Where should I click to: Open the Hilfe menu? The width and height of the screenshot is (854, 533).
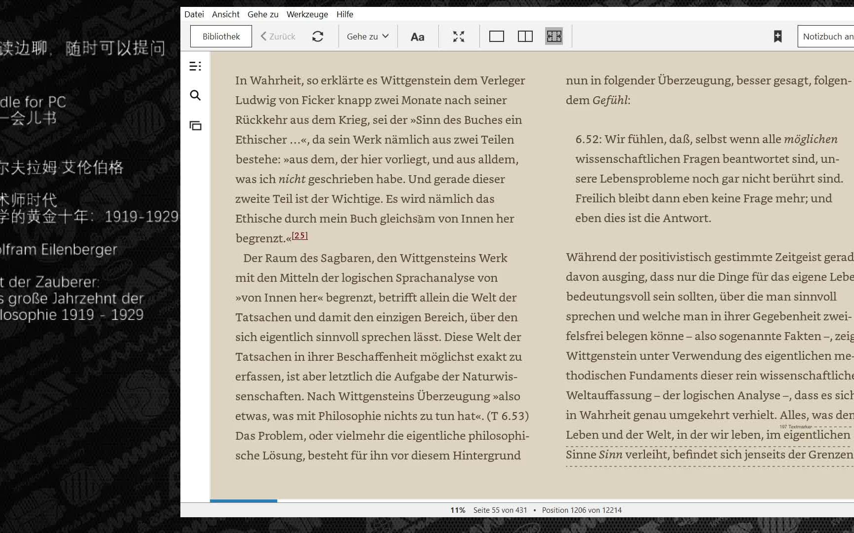(x=345, y=14)
